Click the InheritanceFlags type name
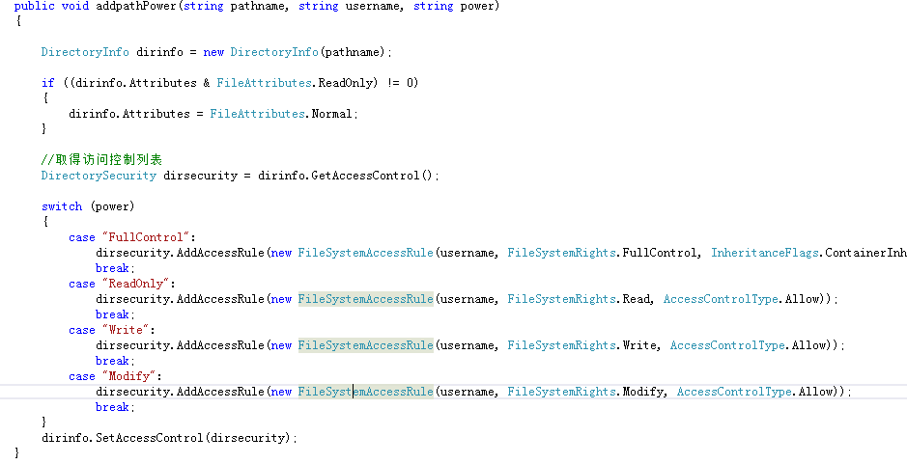907x464 pixels. tap(765, 253)
